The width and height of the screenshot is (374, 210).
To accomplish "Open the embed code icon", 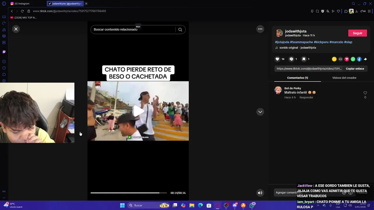I will pos(340,59).
